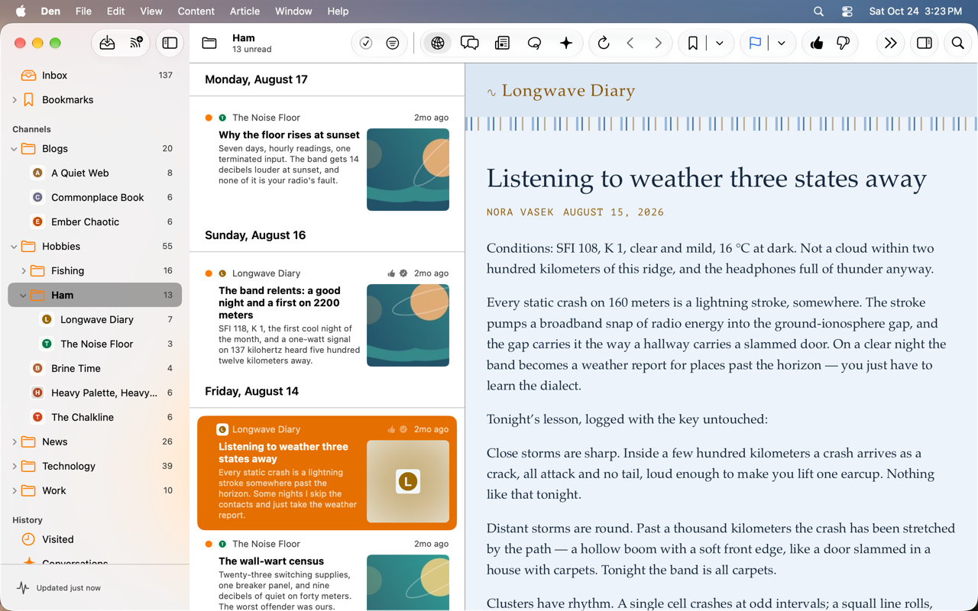Click the Longwave Diary site title link
Screen dimensions: 978x611
tap(568, 91)
